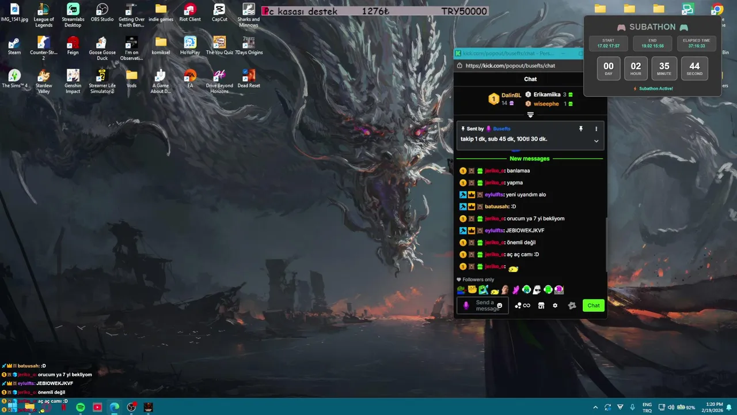Open Dead Reset game shortcut
This screenshot has width=737, height=415.
(249, 79)
